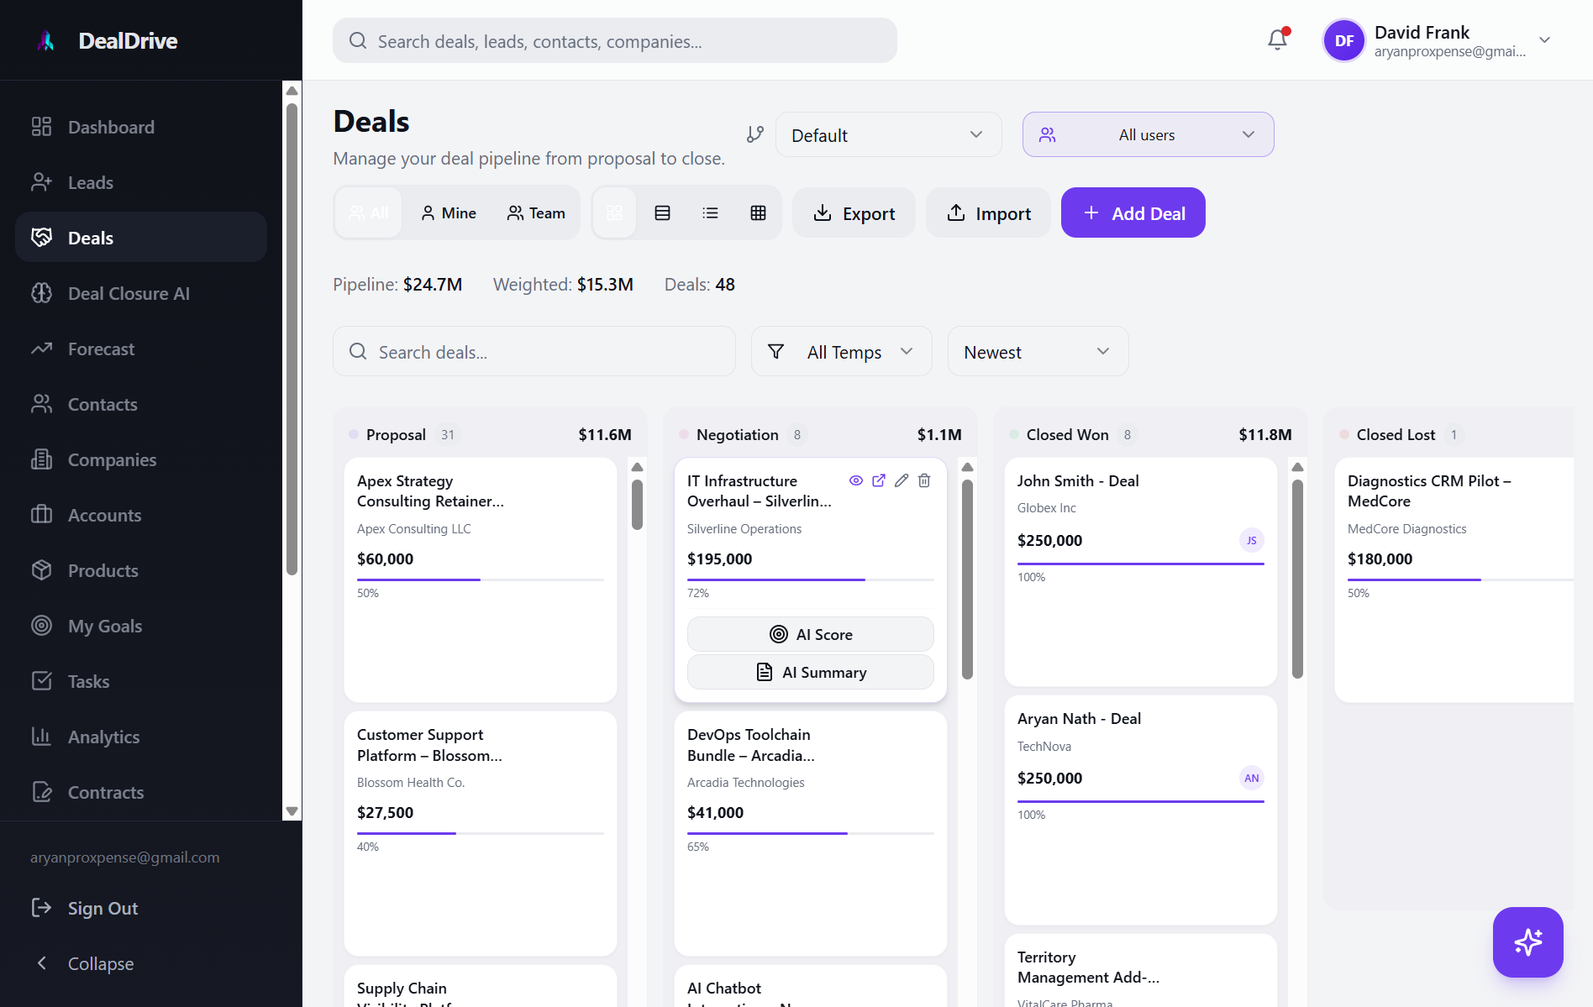Open Analytics page

tap(141, 737)
